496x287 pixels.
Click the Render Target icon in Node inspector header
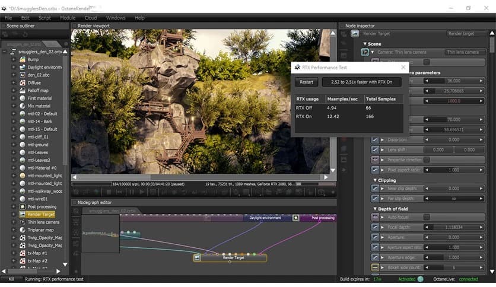355,34
